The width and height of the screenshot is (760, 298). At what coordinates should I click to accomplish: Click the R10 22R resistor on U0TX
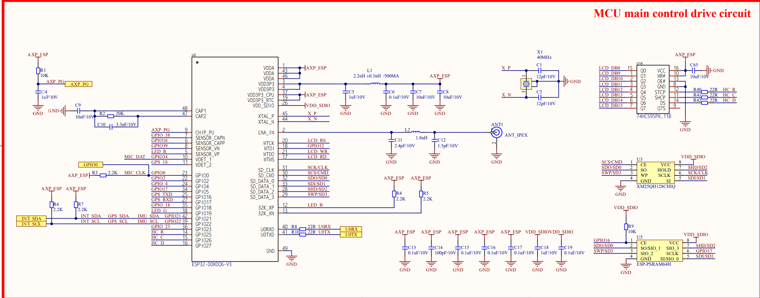coord(303,235)
